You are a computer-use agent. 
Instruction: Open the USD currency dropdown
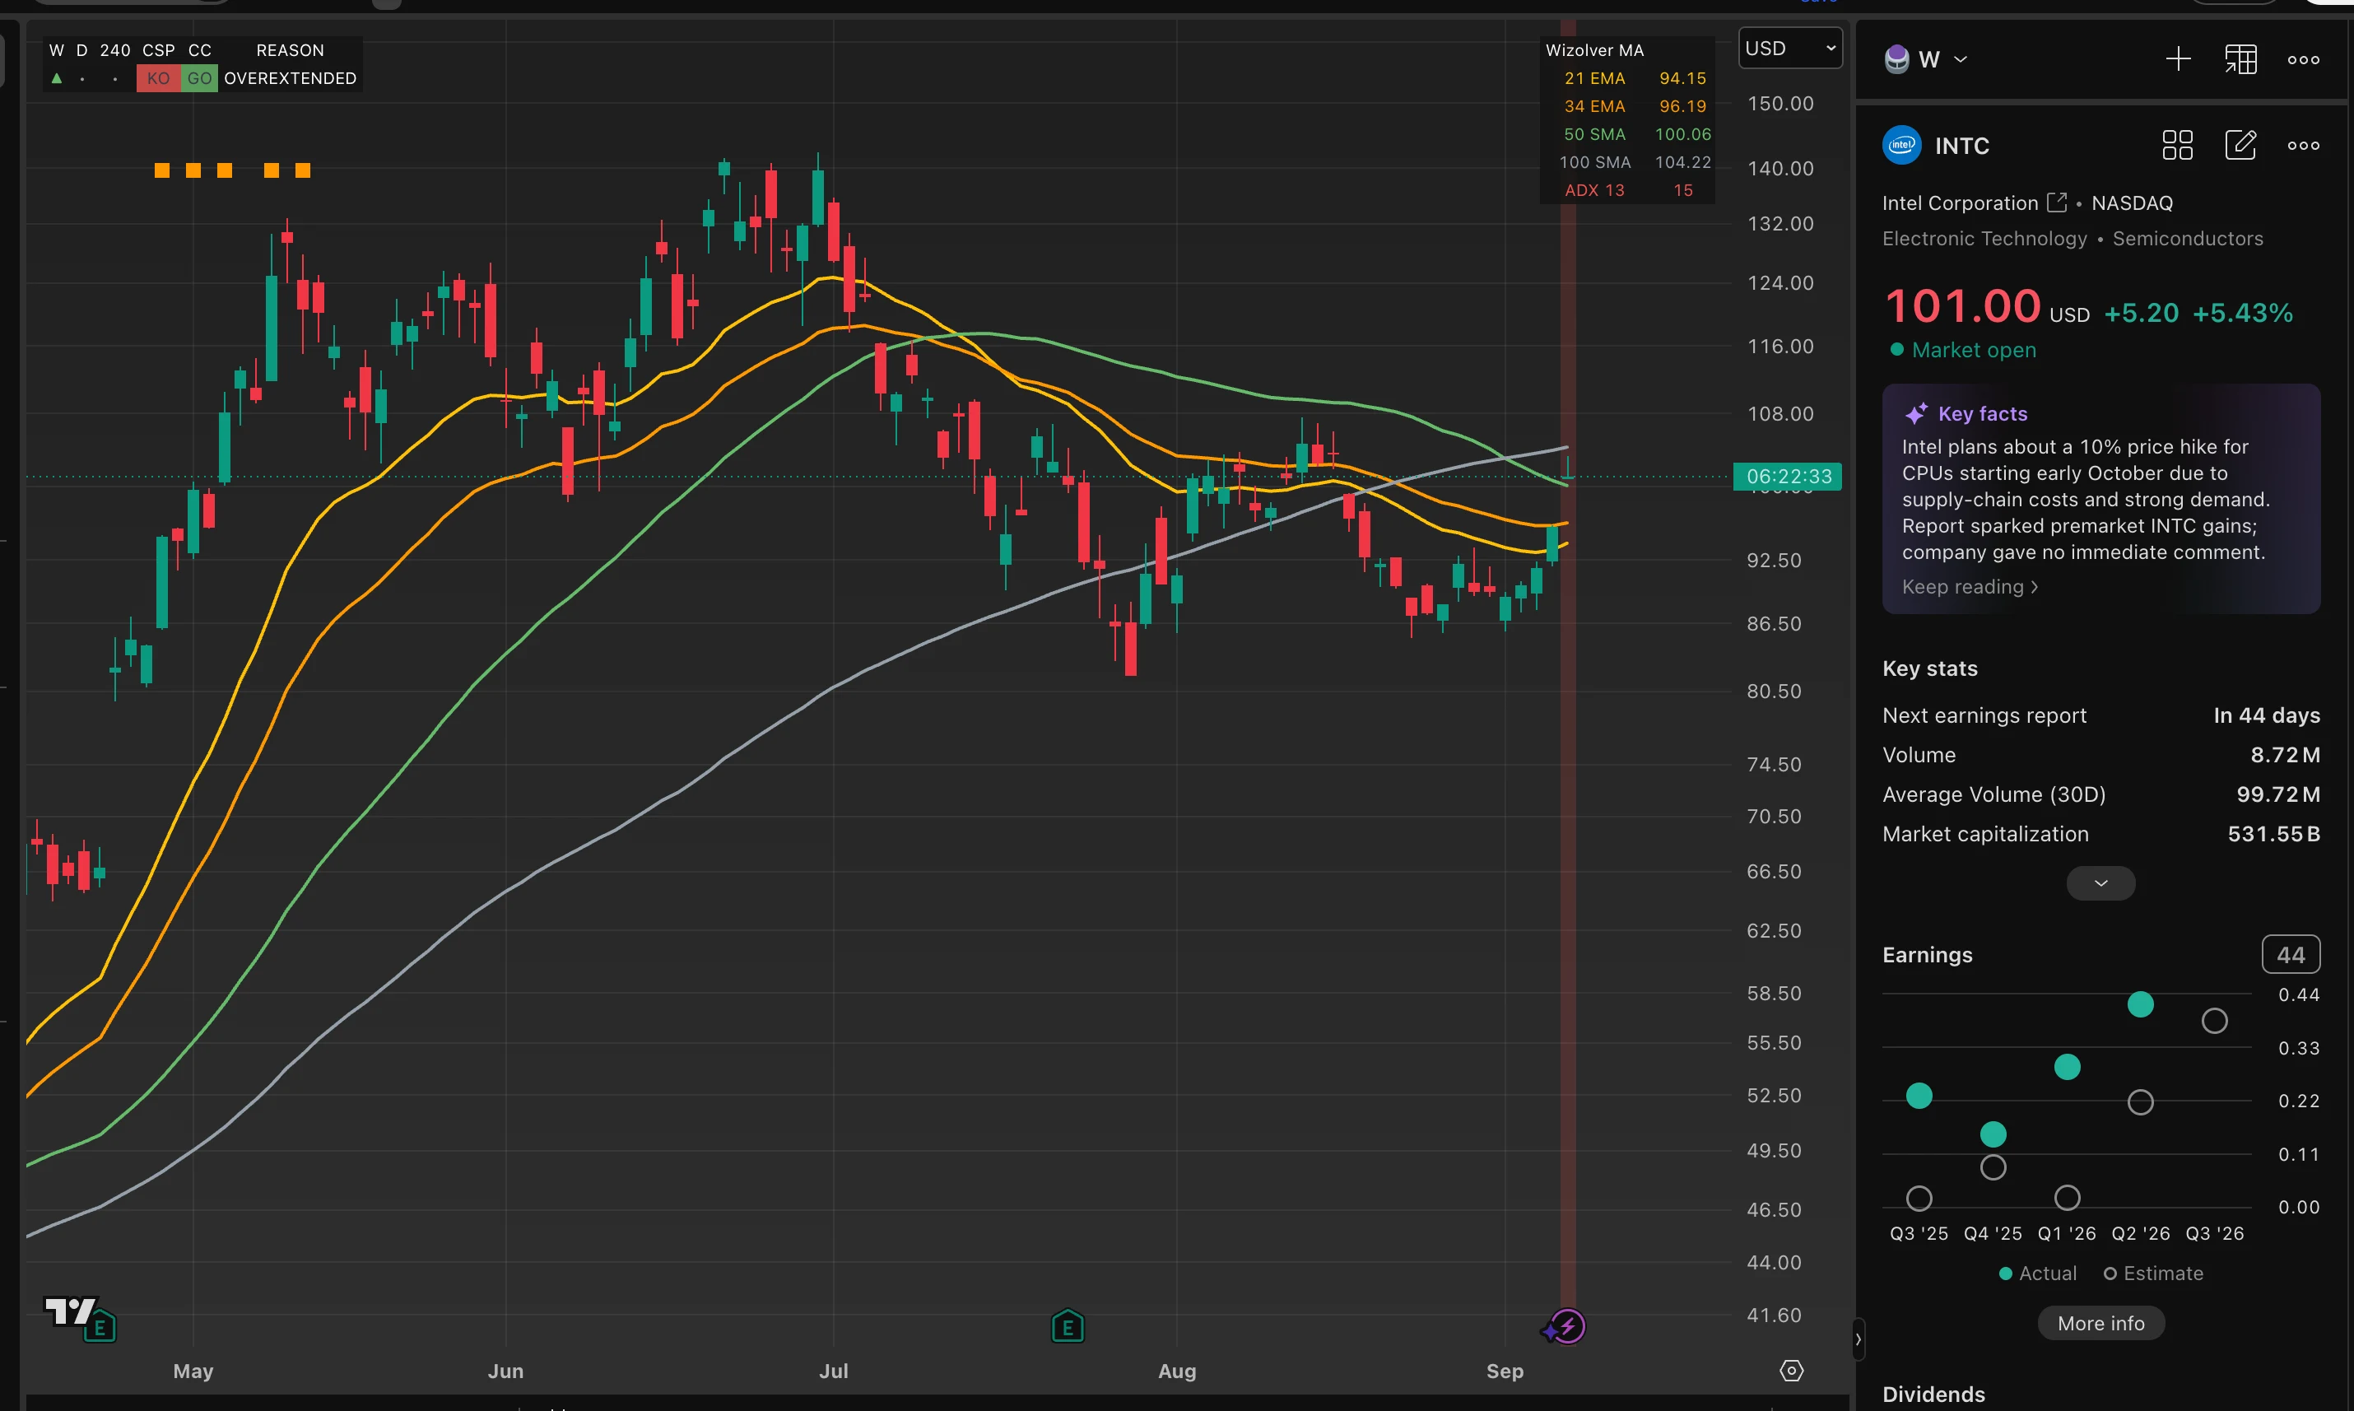tap(1789, 48)
